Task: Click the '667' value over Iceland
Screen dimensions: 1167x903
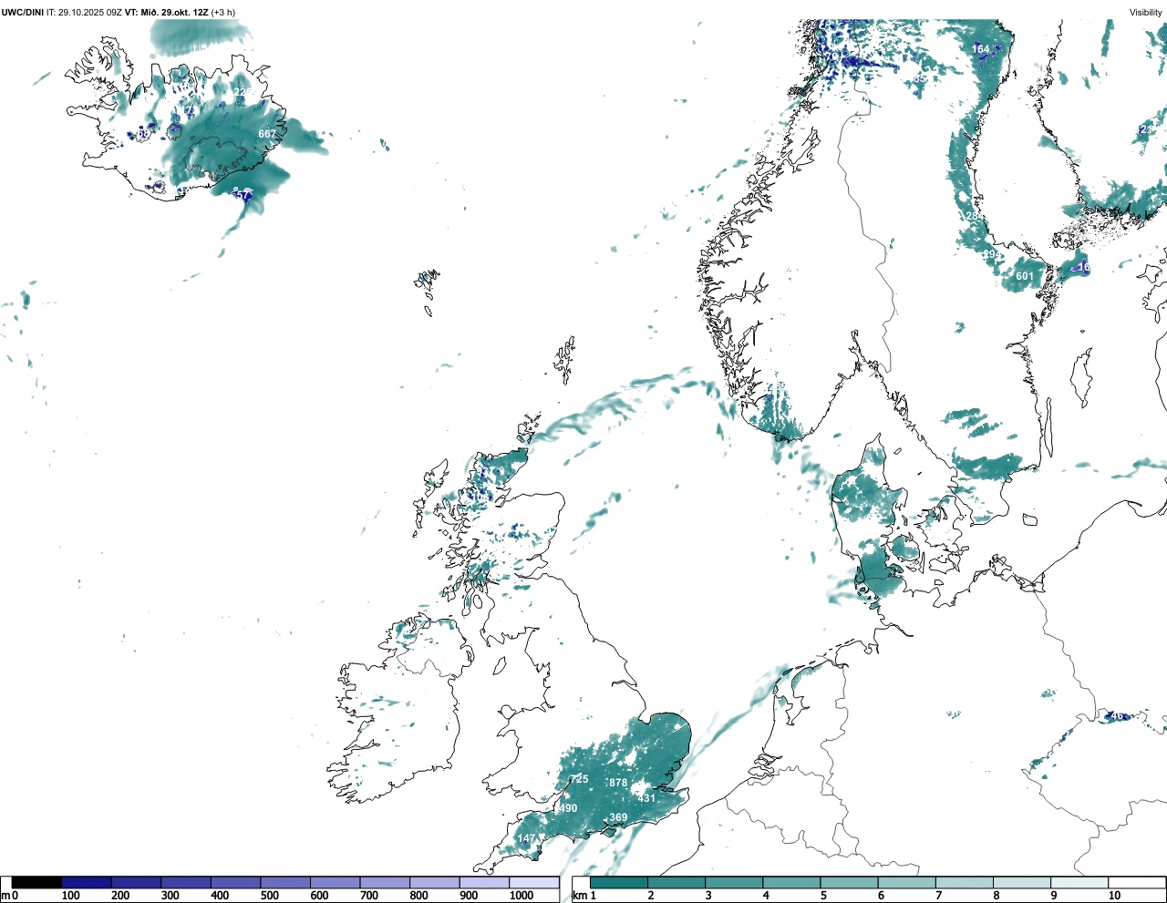Action: pyautogui.click(x=267, y=134)
